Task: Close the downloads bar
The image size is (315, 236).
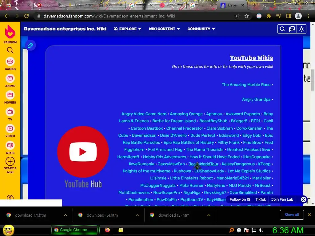Action: pyautogui.click(x=309, y=215)
